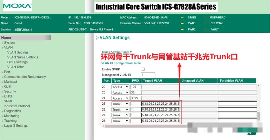Expand the Monitoring menu
Screen dimensions: 270x140
click(2, 116)
